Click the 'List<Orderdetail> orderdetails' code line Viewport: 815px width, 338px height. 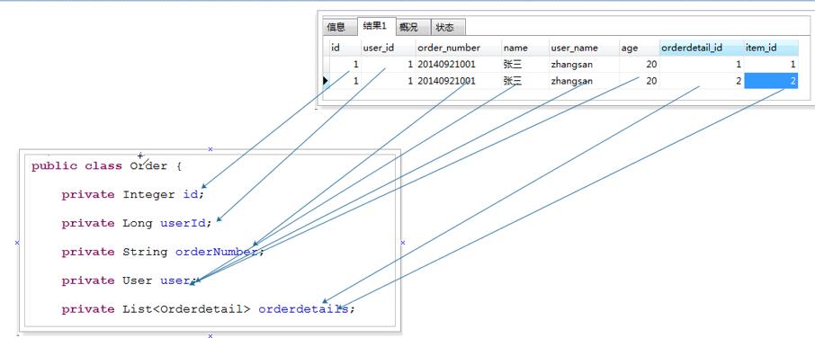tap(208, 309)
